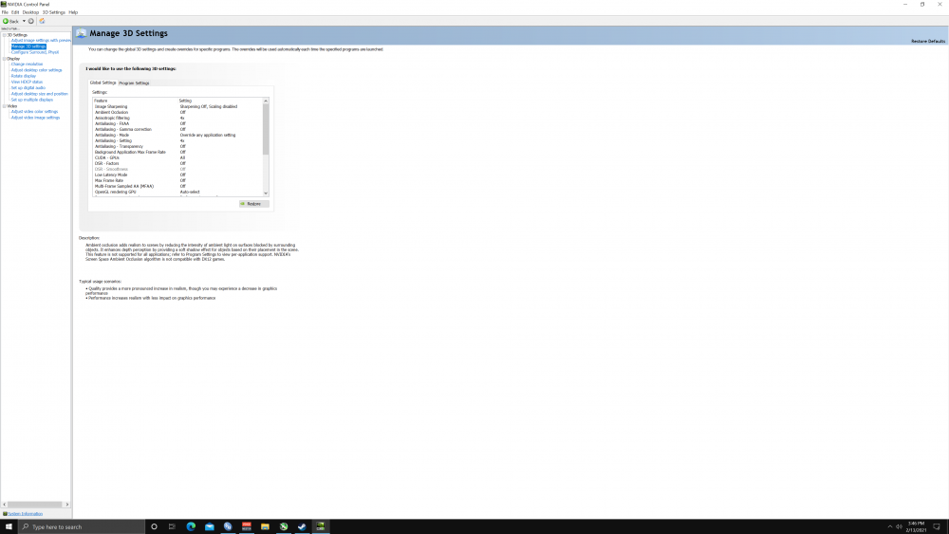Select the Max Frame Rate row
The height and width of the screenshot is (534, 949).
tap(178, 180)
